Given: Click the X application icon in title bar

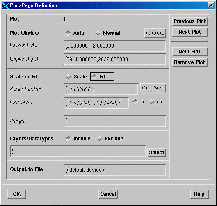Looking at the screenshot, I should point(5,5).
